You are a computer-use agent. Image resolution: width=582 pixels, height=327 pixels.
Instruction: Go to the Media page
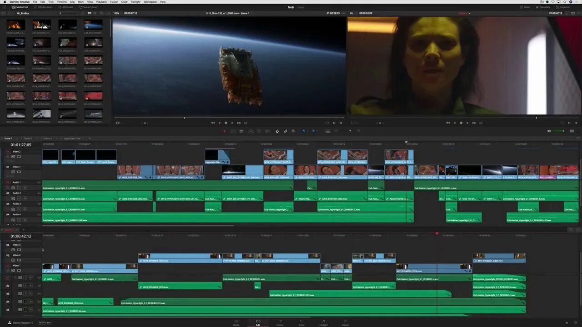tap(236, 322)
